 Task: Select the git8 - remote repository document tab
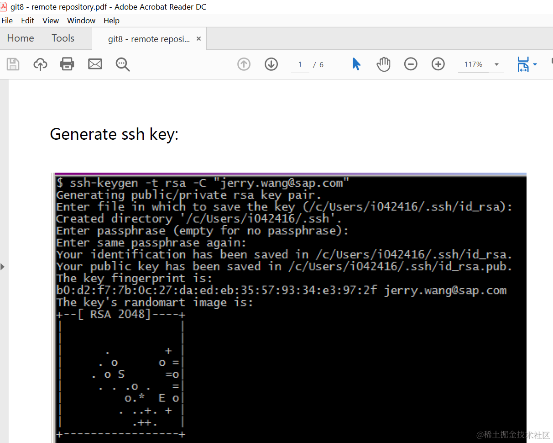pyautogui.click(x=149, y=39)
